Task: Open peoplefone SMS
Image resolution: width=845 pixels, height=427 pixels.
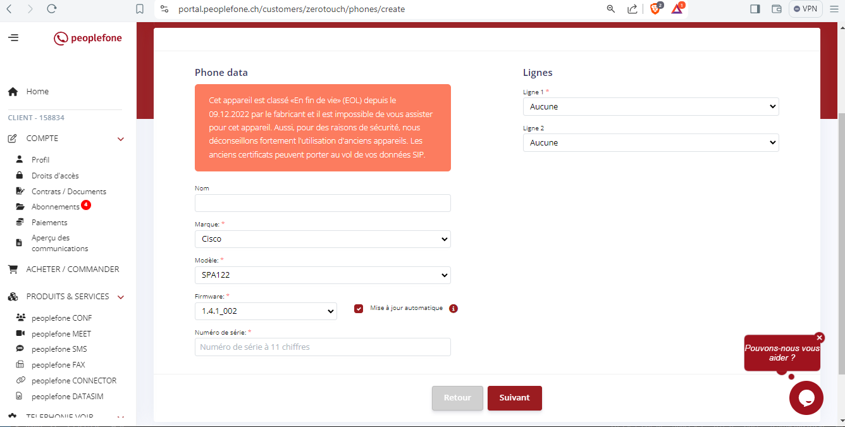Action: 59,349
